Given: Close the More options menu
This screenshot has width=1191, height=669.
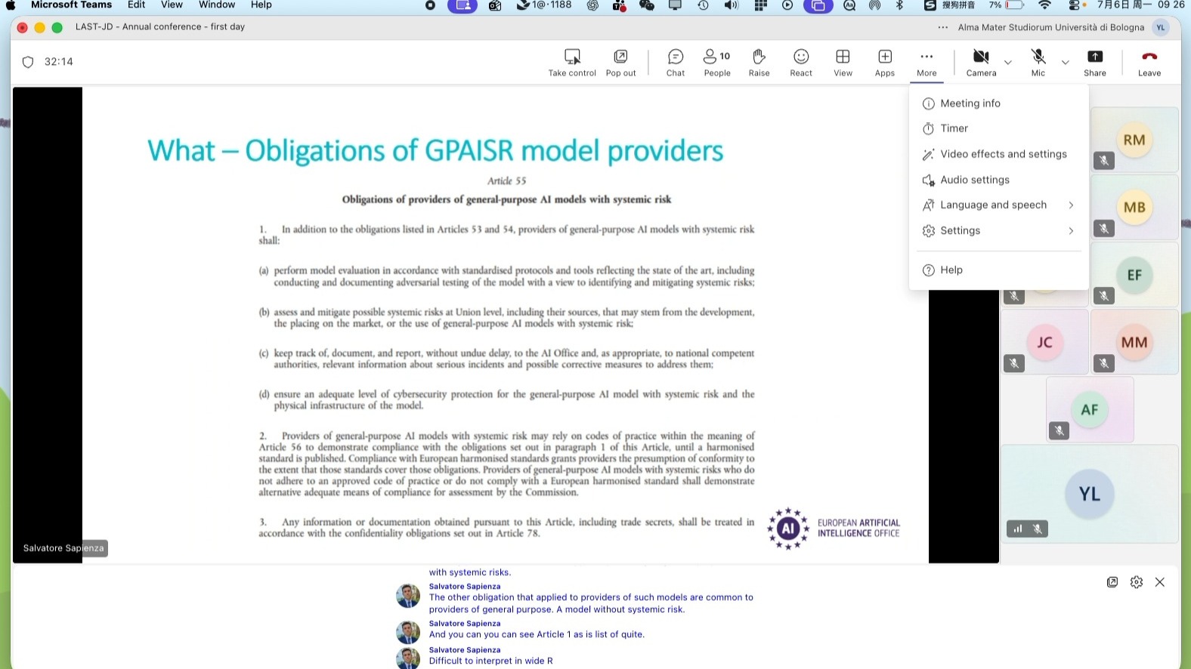Looking at the screenshot, I should click(927, 63).
